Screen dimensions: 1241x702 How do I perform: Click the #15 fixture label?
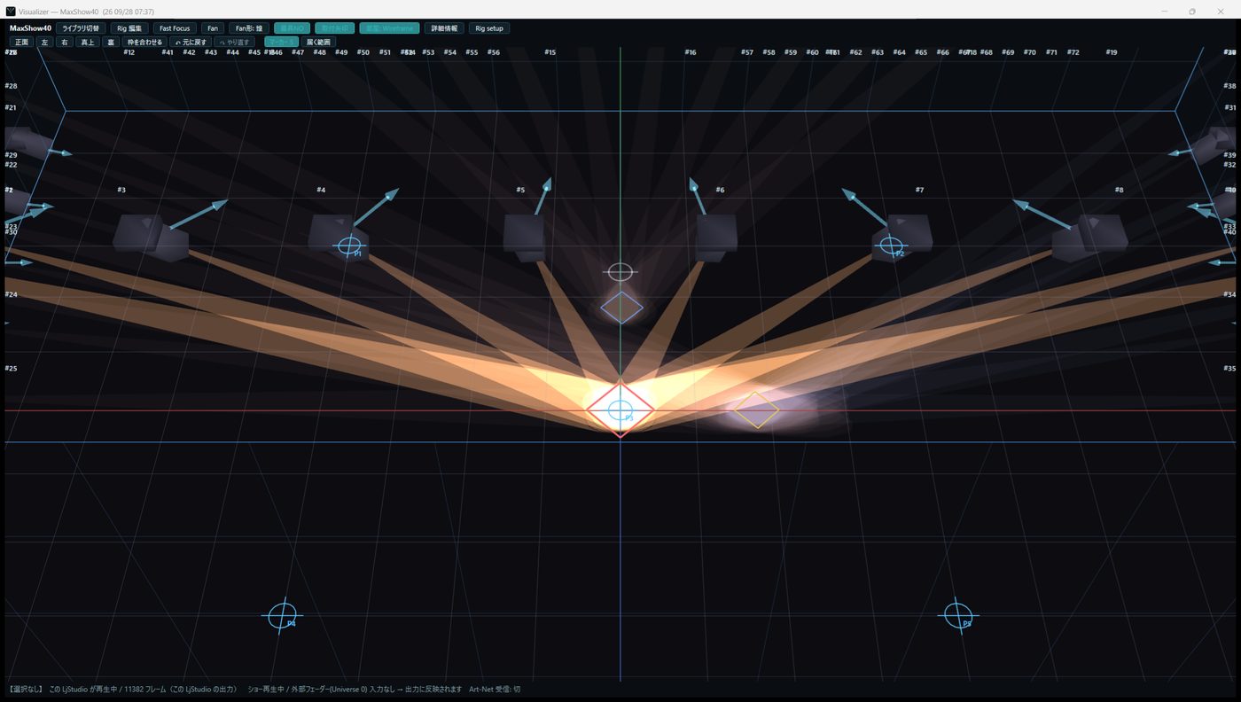coord(550,52)
